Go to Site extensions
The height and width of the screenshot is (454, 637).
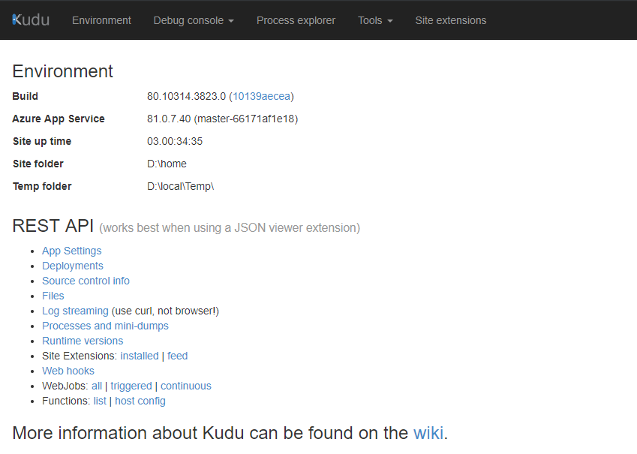[450, 20]
